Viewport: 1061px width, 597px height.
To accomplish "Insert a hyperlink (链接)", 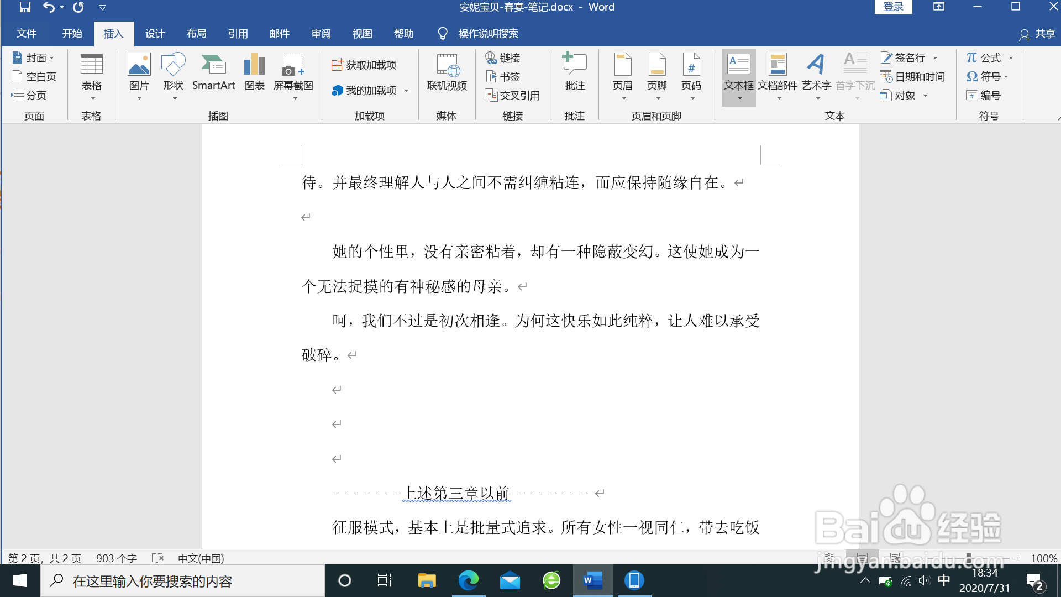I will 503,57.
